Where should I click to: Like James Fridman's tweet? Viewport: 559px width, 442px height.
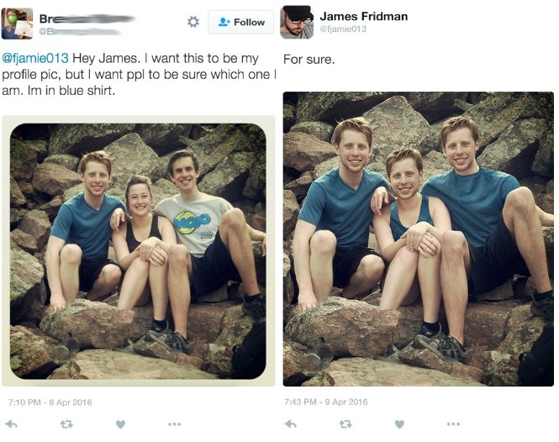[399, 424]
